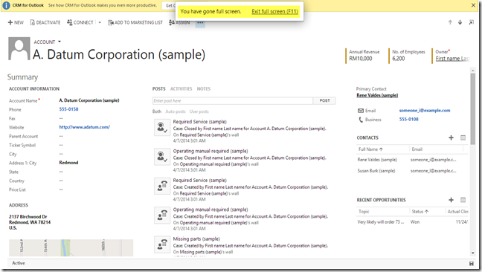Click the Enter post here field
The image size is (482, 272).
pos(233,100)
